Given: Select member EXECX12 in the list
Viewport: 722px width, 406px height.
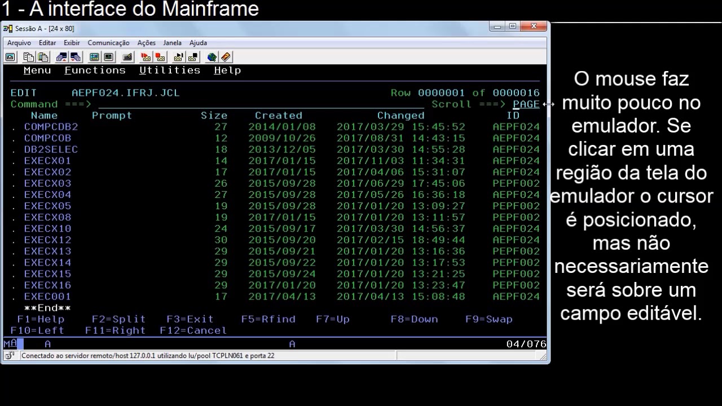Looking at the screenshot, I should [47, 240].
